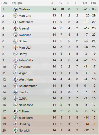The height and width of the screenshot is (135, 99).
Task: Open the Swansea swan badge
Action: pos(15,35)
